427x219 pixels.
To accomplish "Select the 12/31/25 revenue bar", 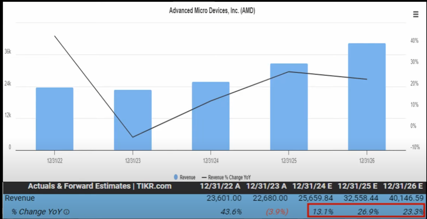I will tap(289, 107).
